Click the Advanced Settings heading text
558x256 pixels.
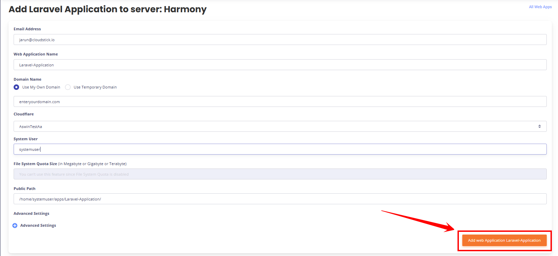pos(31,213)
